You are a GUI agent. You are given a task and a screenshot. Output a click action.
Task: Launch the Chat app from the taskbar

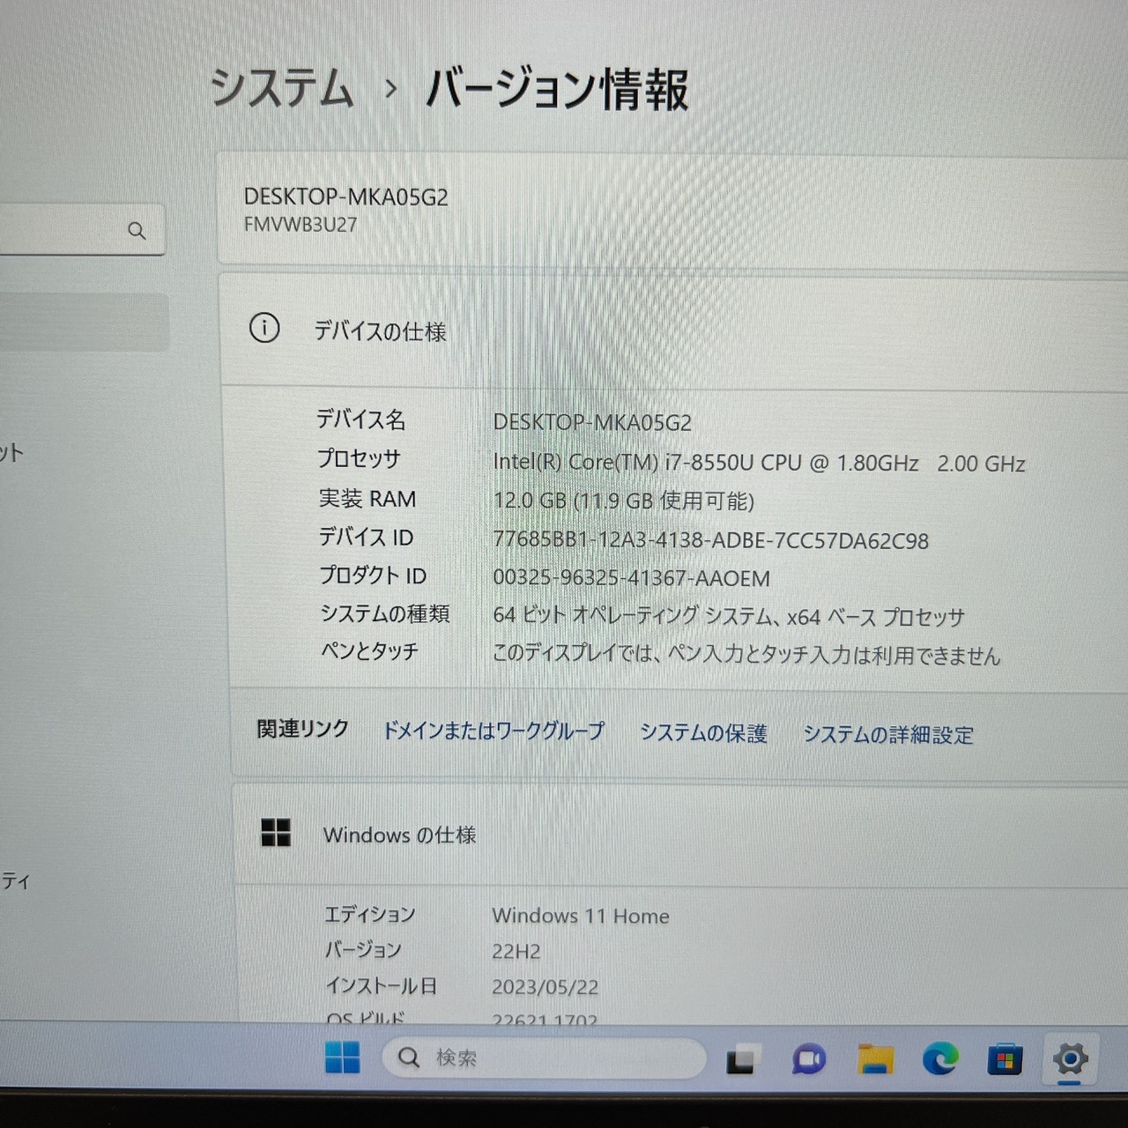point(808,1058)
